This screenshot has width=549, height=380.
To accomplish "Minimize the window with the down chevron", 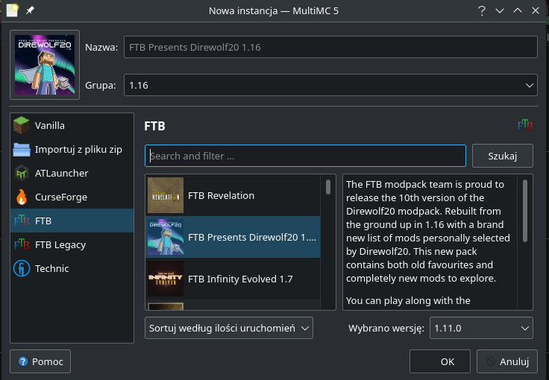I will click(x=500, y=11).
